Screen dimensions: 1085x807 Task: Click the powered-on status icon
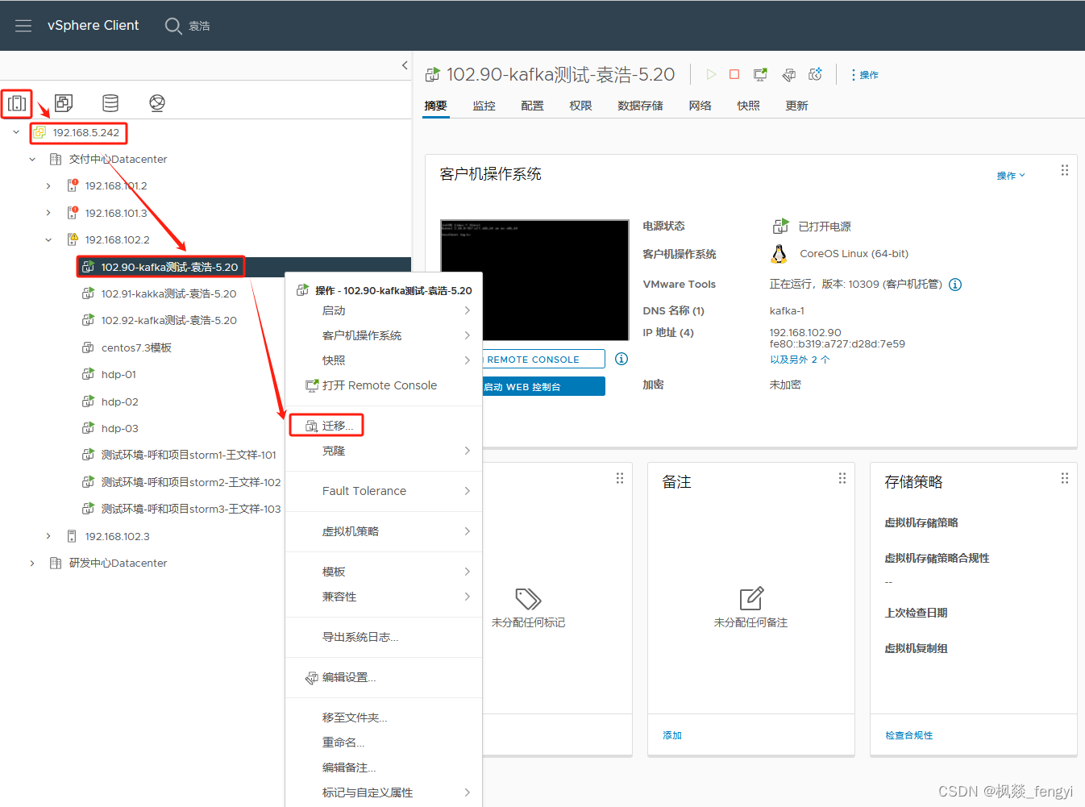(780, 227)
